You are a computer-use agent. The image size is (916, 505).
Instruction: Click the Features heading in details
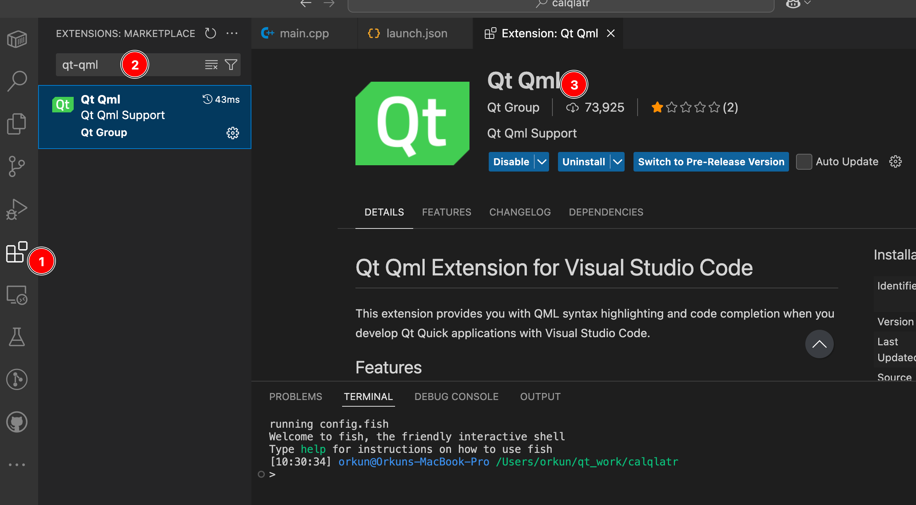tap(388, 367)
